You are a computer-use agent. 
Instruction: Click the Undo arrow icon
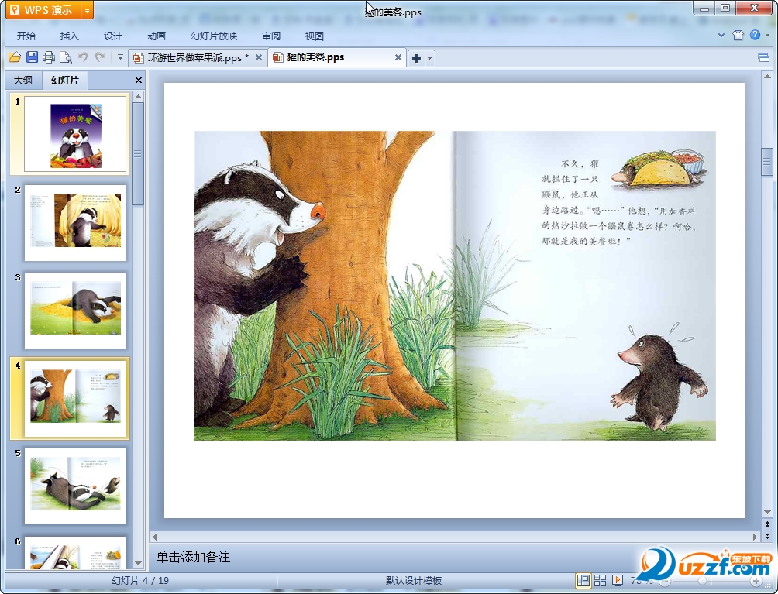pos(83,57)
